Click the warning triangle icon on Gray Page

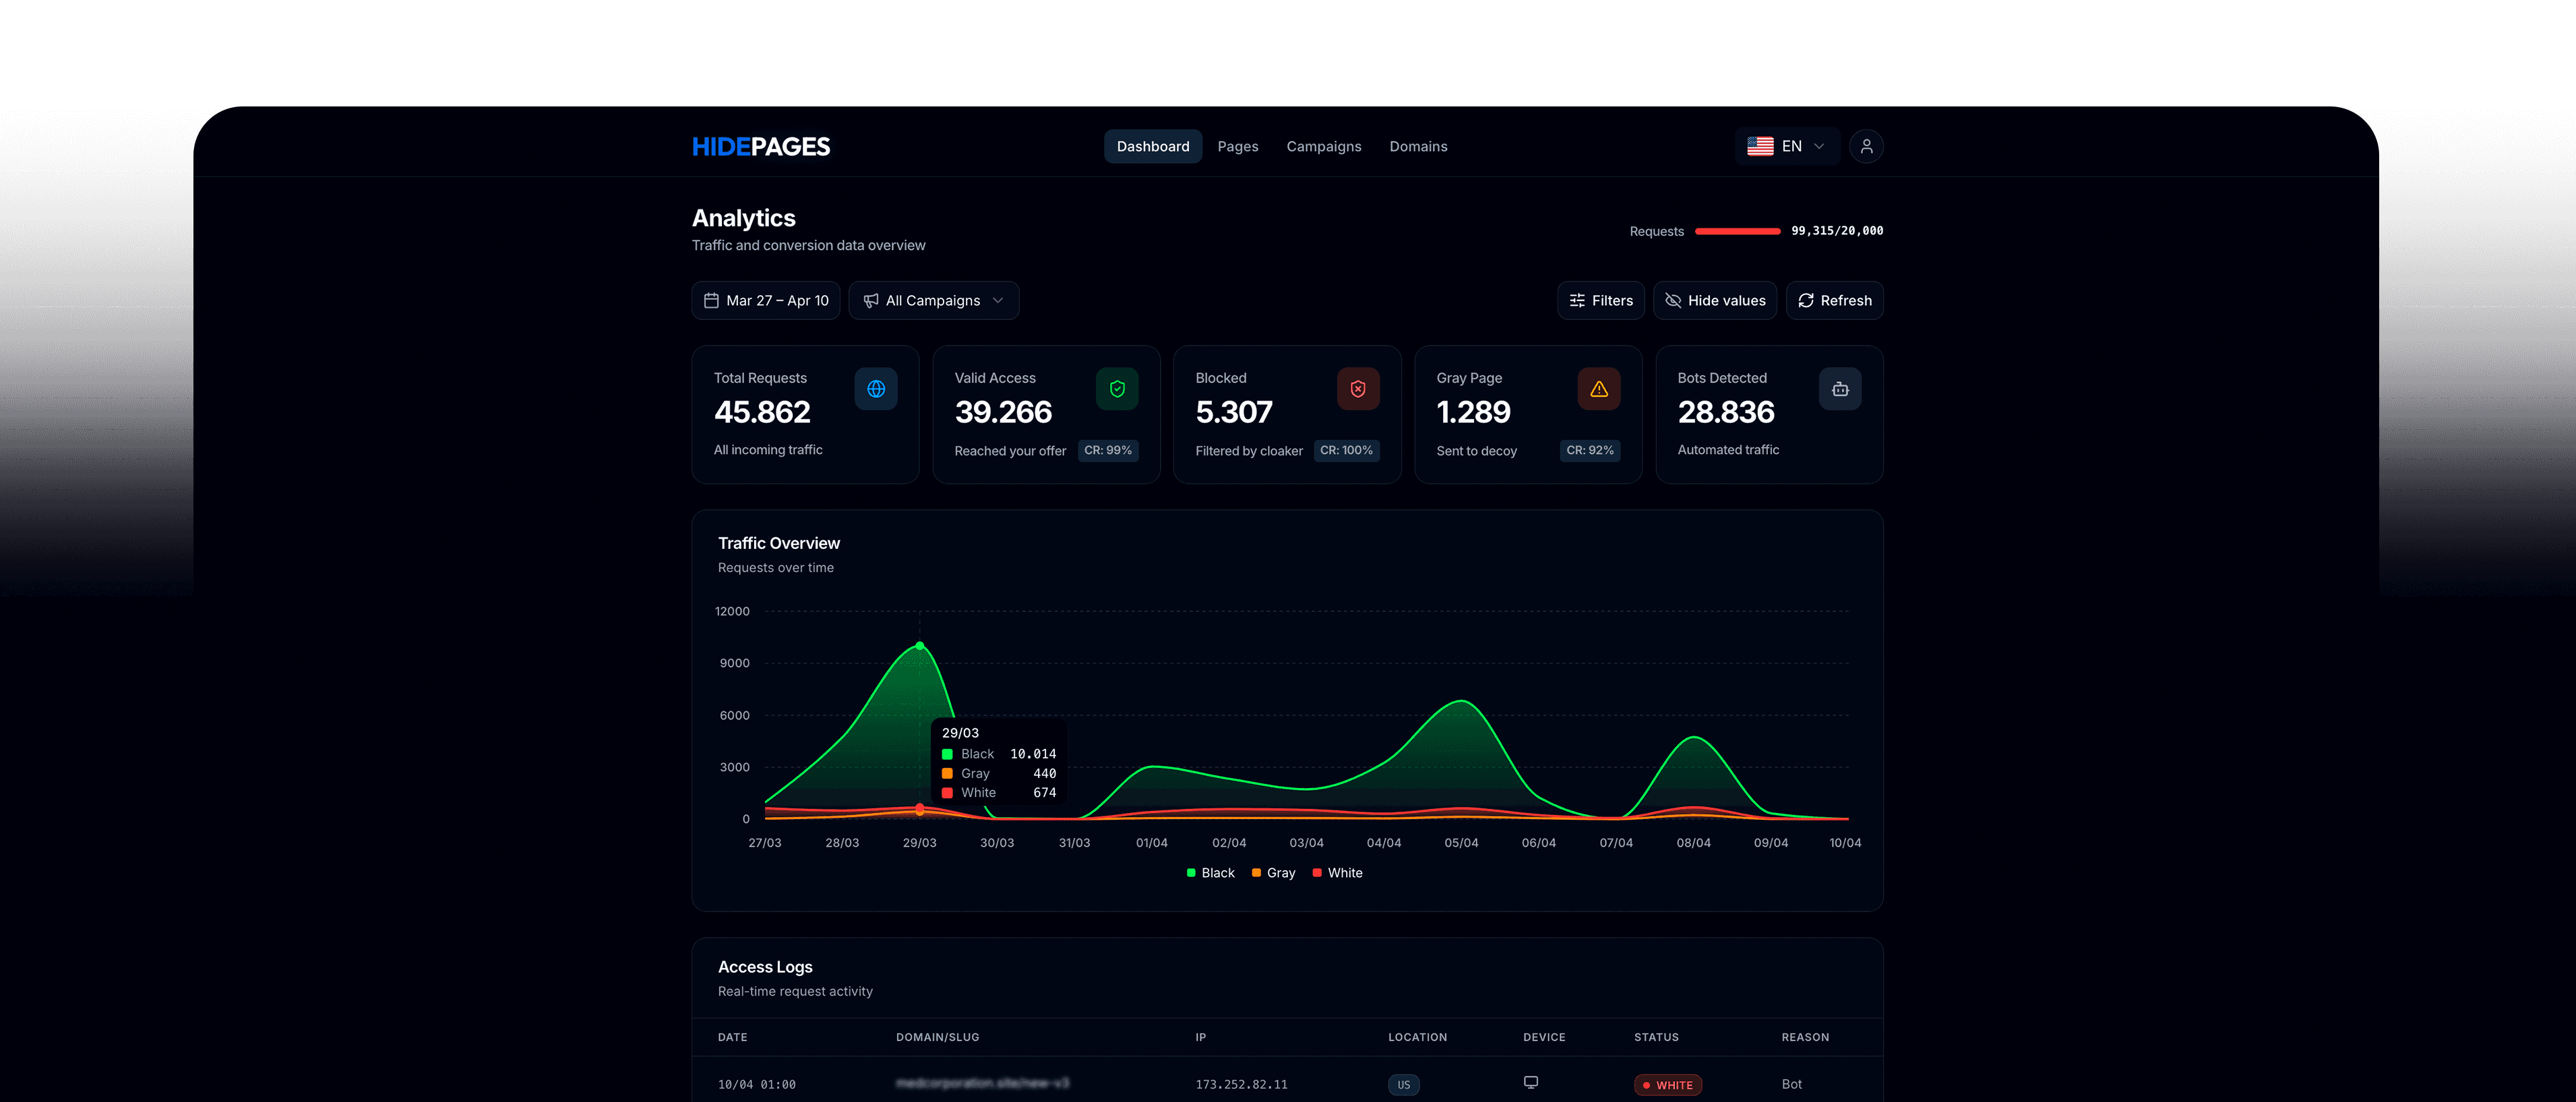click(x=1599, y=389)
